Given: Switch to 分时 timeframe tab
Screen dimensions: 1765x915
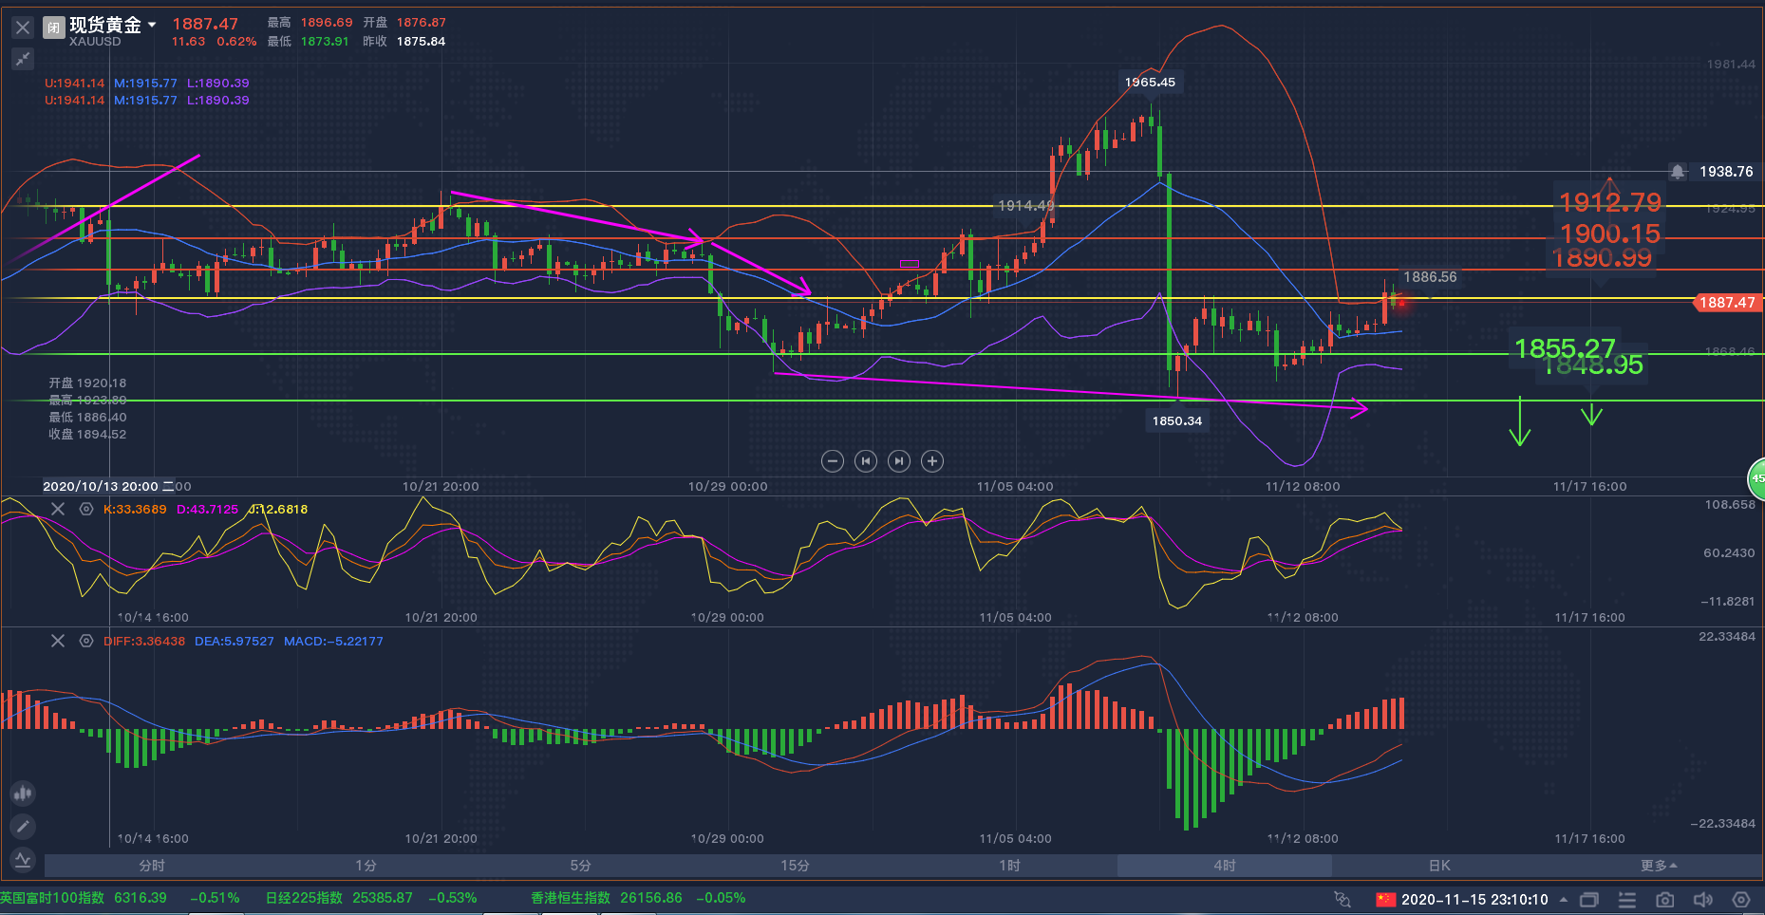Looking at the screenshot, I should (152, 866).
